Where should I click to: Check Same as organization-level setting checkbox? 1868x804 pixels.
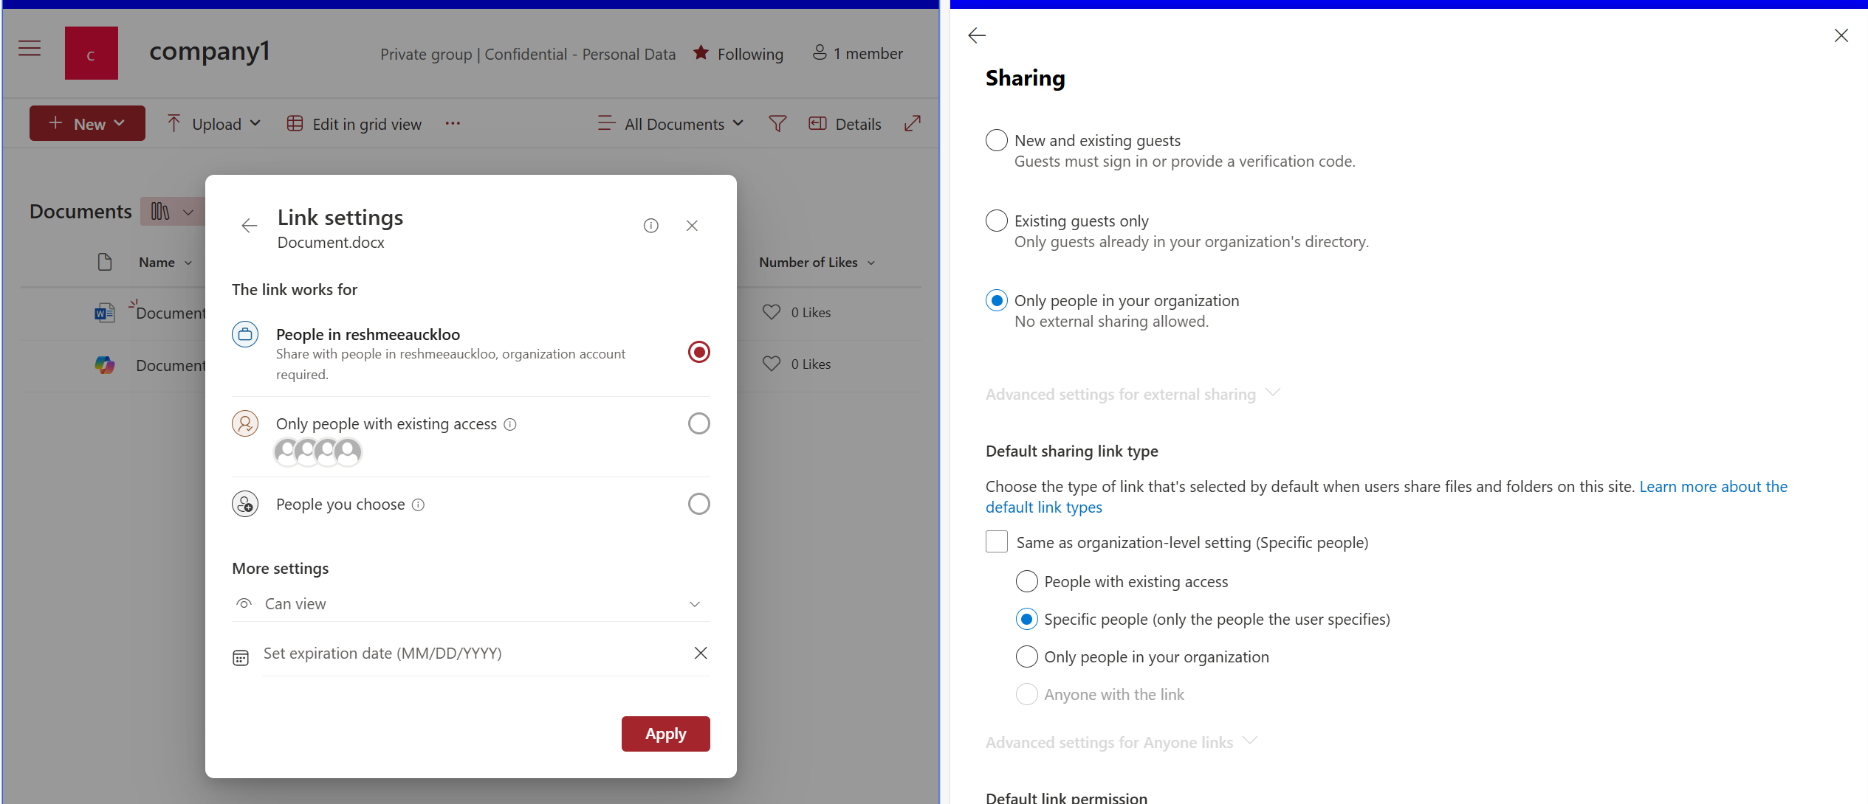[996, 541]
